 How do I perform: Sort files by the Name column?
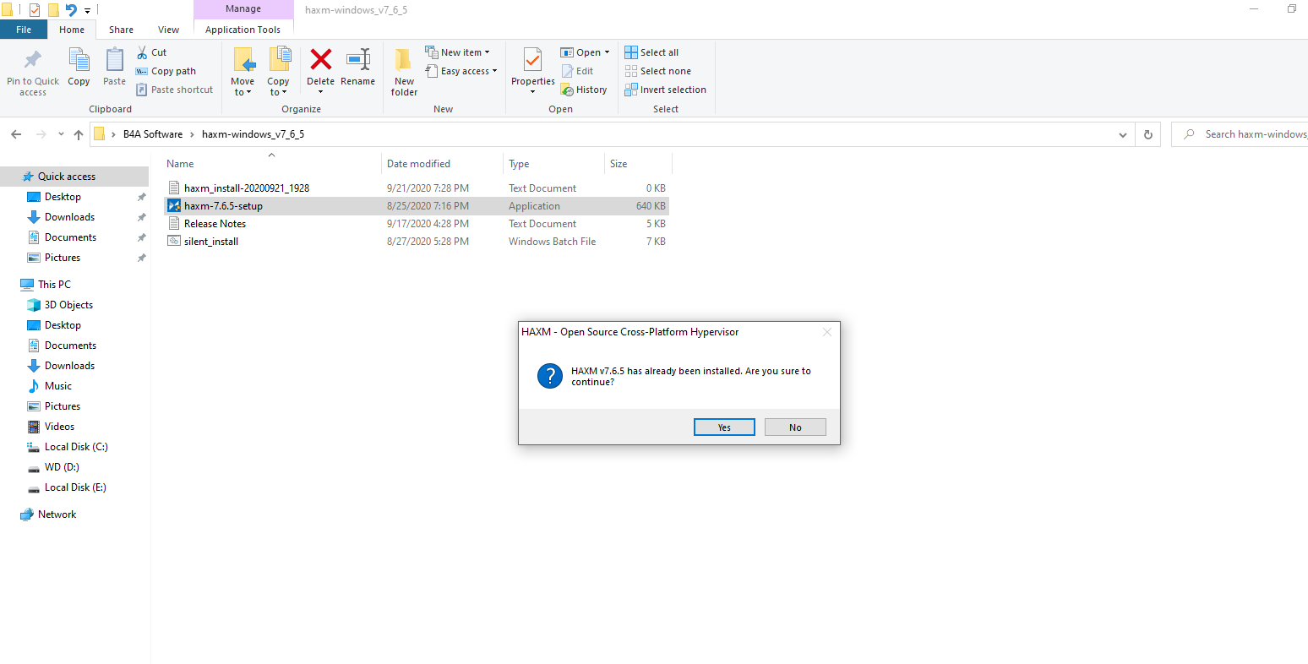[180, 164]
